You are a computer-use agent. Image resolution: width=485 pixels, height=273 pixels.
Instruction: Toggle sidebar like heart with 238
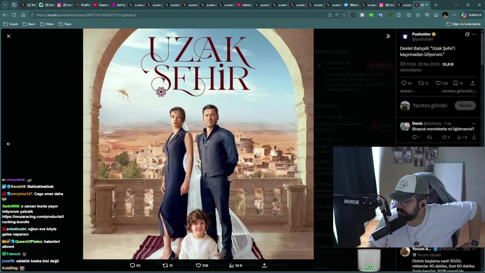441,83
